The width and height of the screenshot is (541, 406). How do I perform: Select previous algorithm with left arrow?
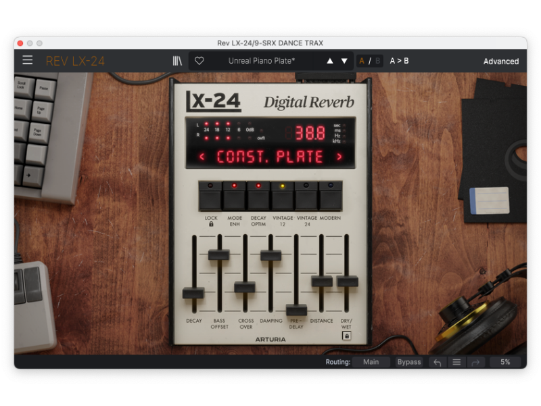point(202,157)
